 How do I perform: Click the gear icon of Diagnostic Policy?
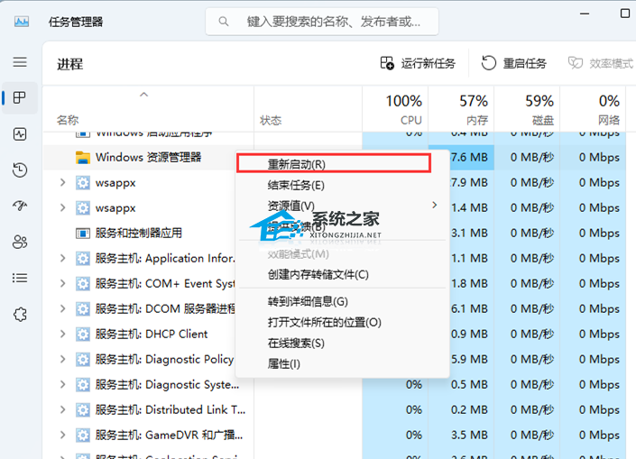[83, 359]
